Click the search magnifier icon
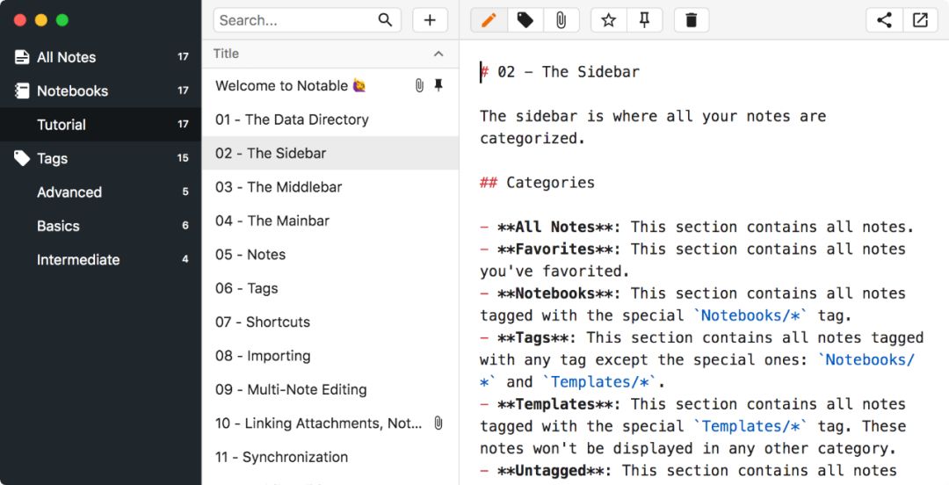 coord(385,20)
